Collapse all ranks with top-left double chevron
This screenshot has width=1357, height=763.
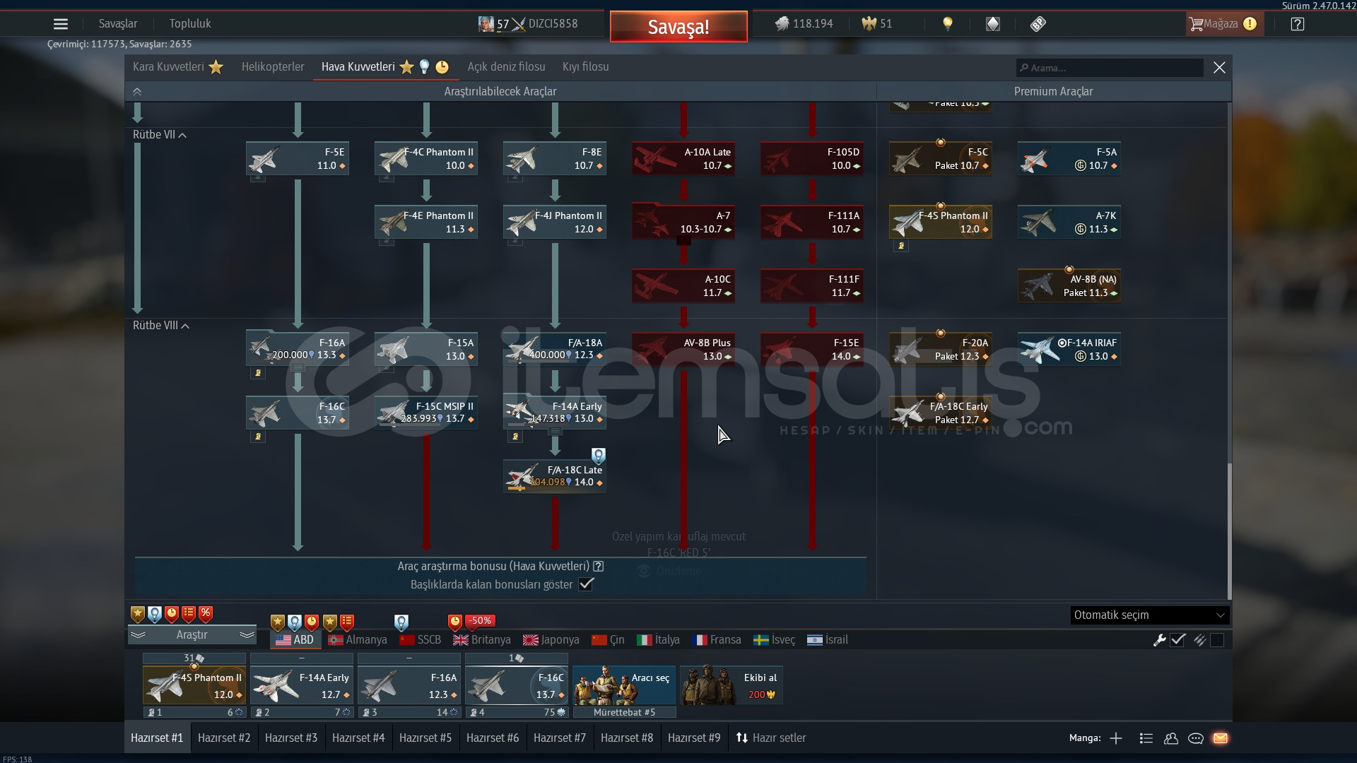(137, 92)
